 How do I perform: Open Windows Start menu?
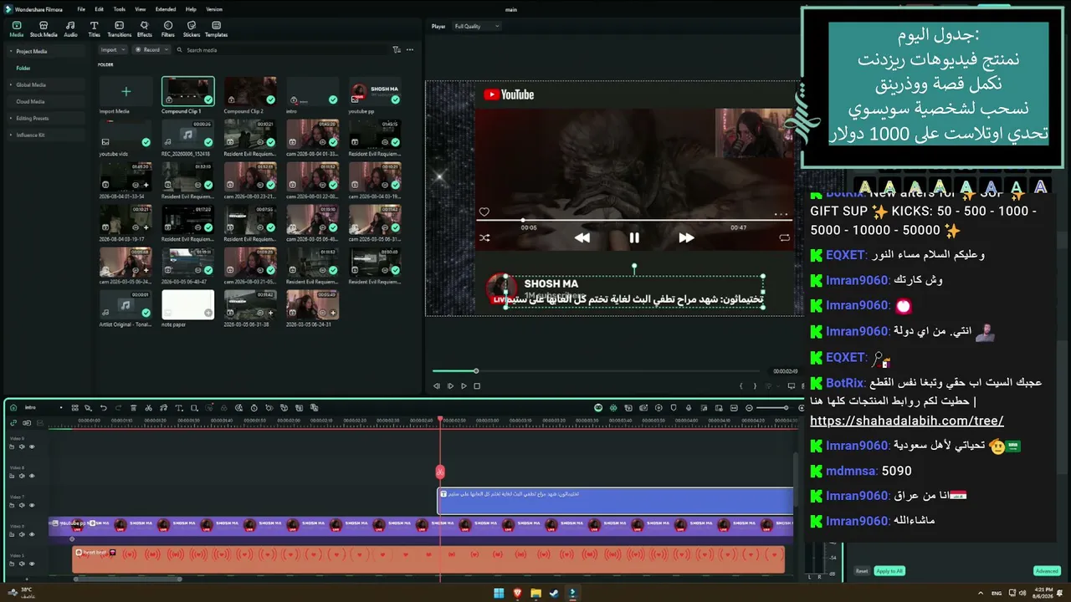(499, 594)
